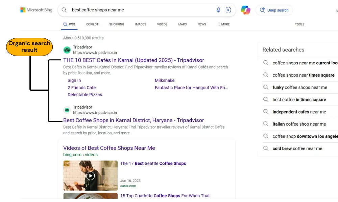338x202 pixels.
Task: Click the first result's tripadvisor.in URL
Action: 95,53
